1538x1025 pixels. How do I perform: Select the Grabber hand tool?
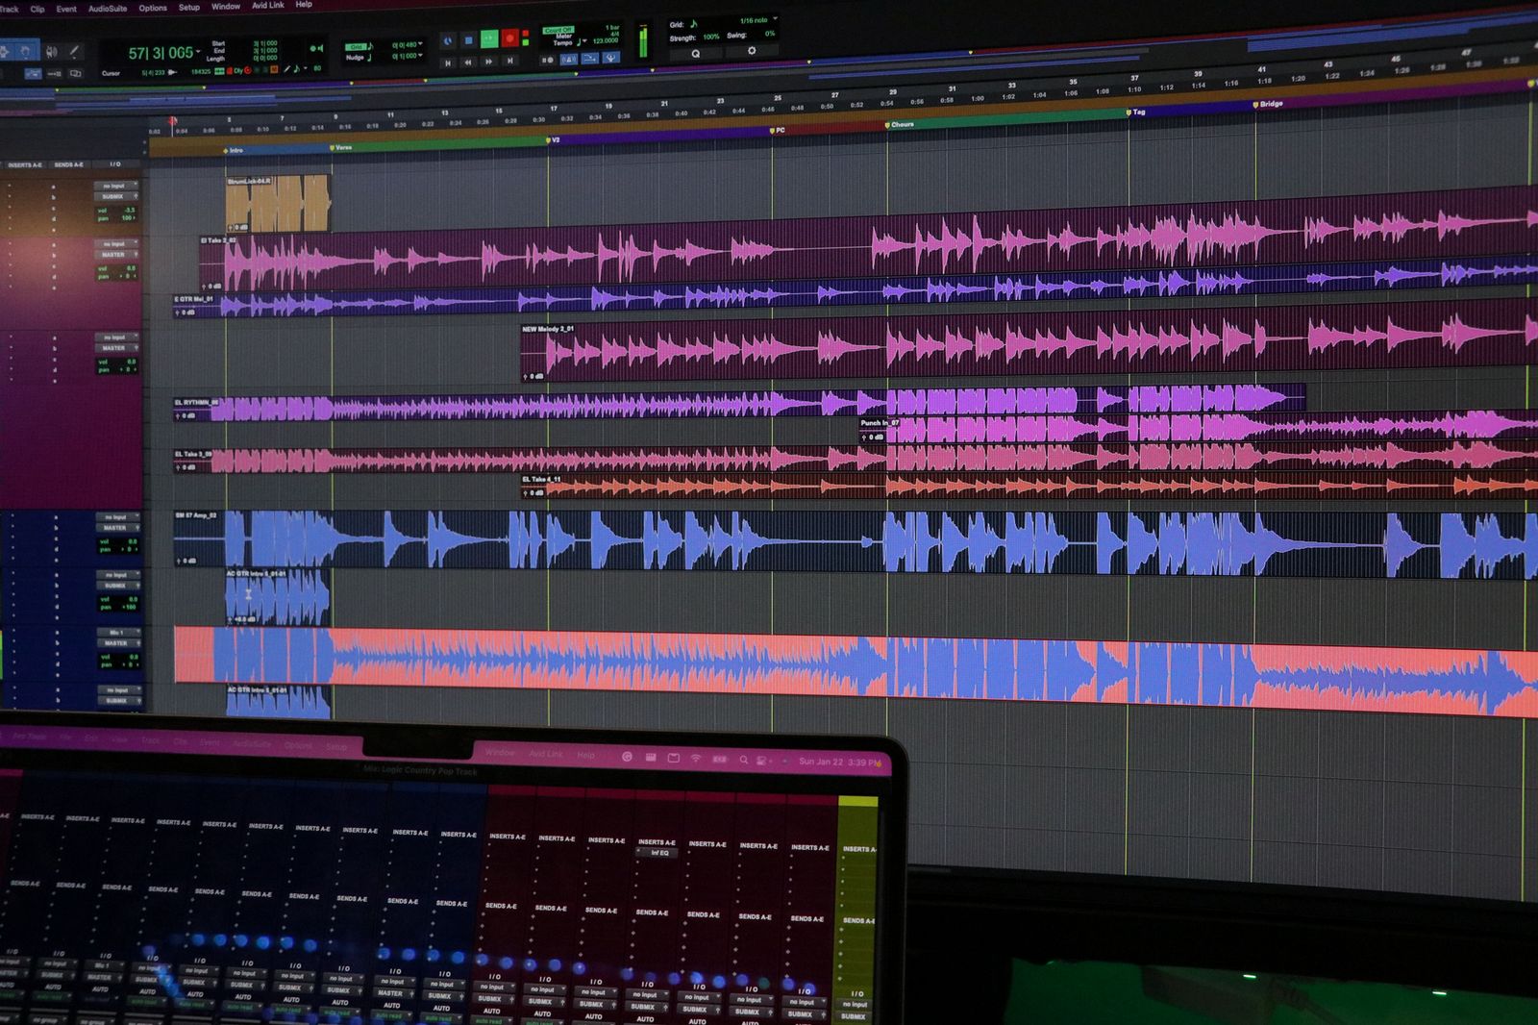(26, 51)
